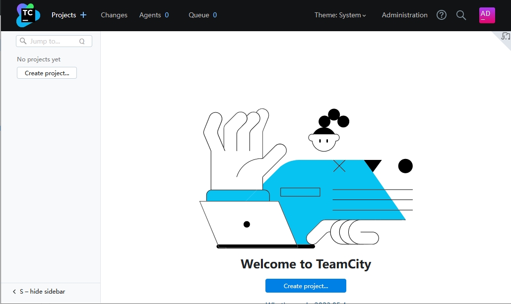Expand the Theme: System dropdown

pyautogui.click(x=340, y=15)
